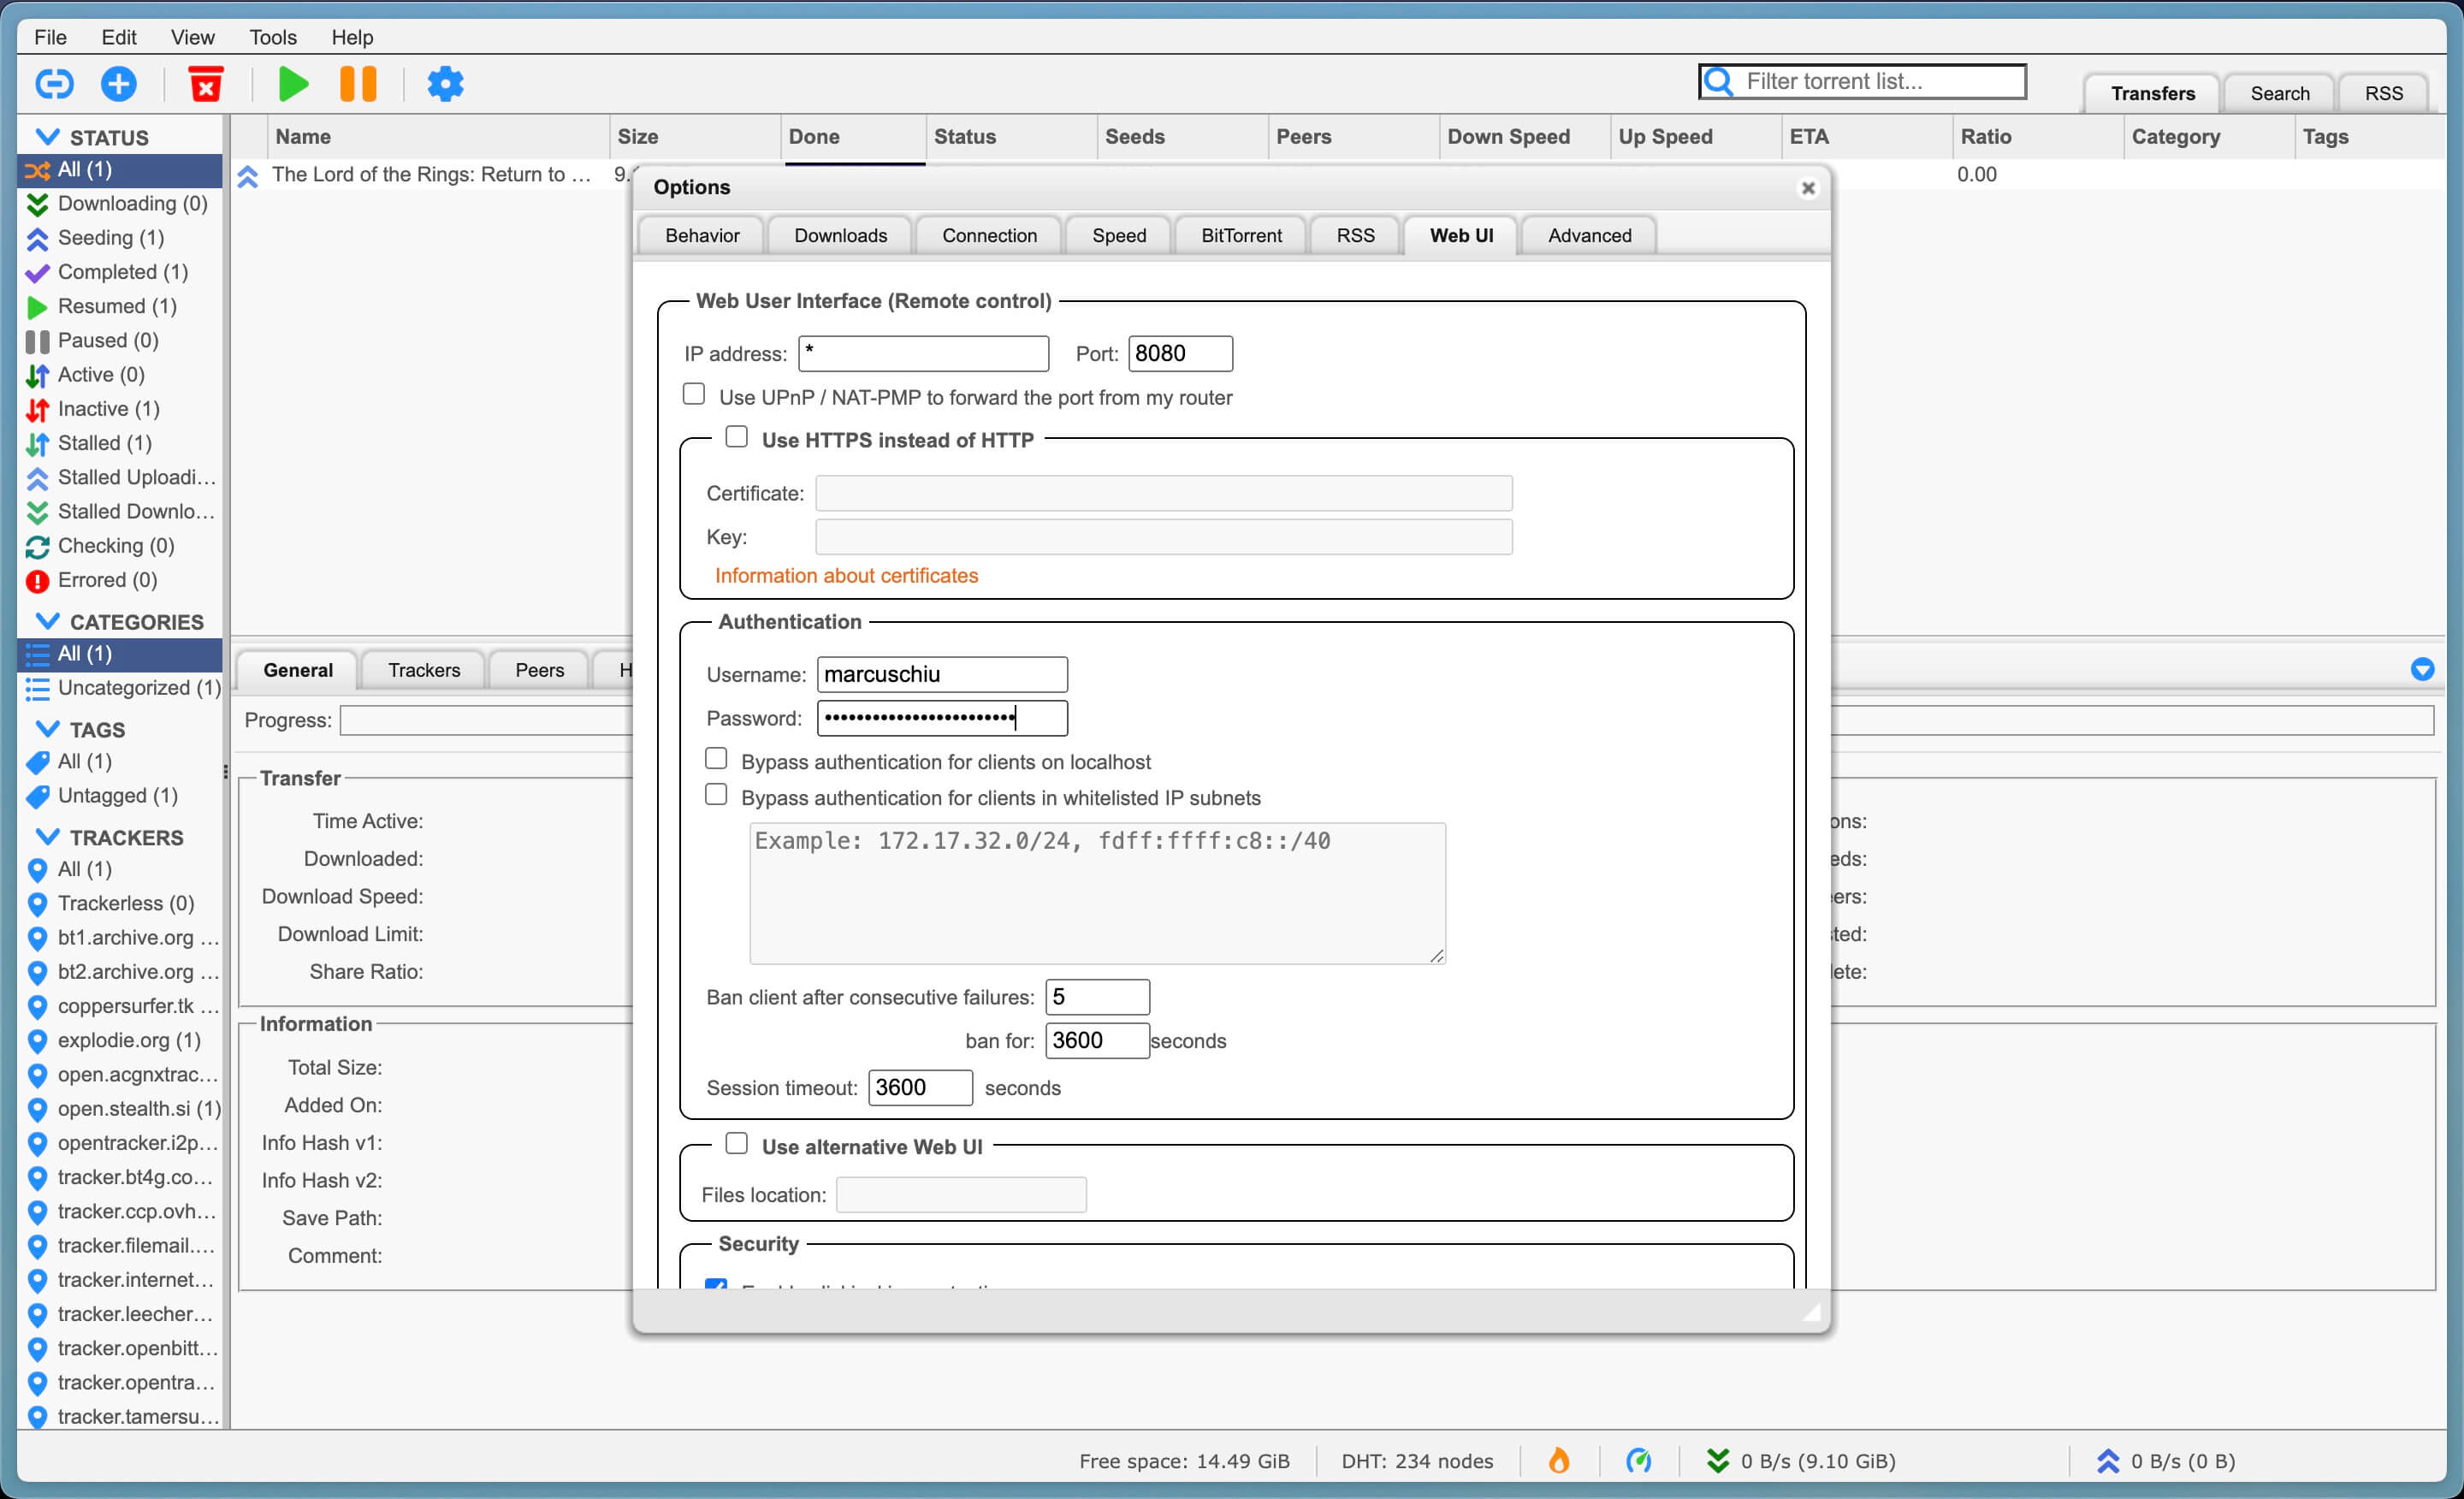
Task: Switch to the Speed options tab
Action: click(x=1119, y=236)
